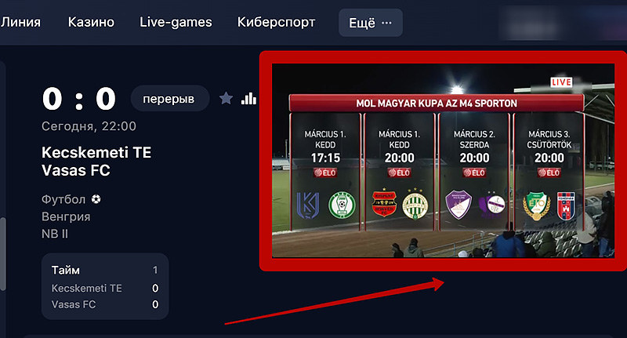Open the Венгрия country link

(x=66, y=216)
